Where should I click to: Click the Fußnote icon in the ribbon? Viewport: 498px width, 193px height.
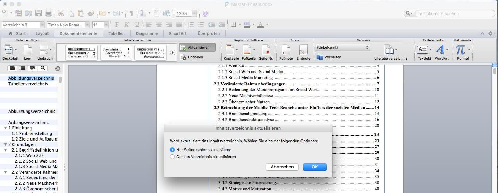point(286,50)
